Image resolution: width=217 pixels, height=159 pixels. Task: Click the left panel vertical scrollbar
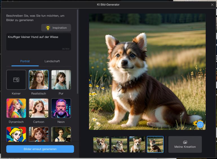tap(78, 51)
